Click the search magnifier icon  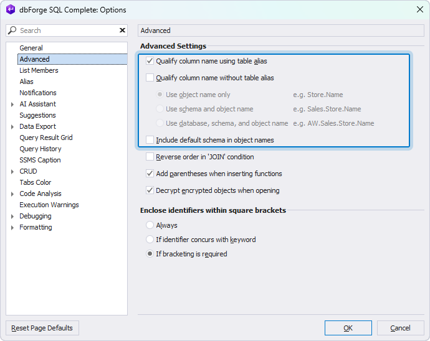[x=12, y=30]
